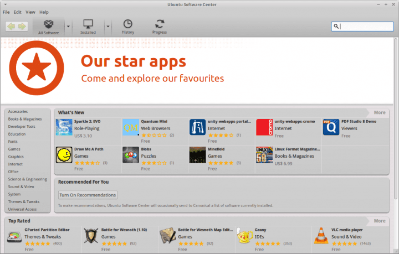The height and width of the screenshot is (254, 399).
Task: Go forward with the right arrow
Action: coord(22,26)
